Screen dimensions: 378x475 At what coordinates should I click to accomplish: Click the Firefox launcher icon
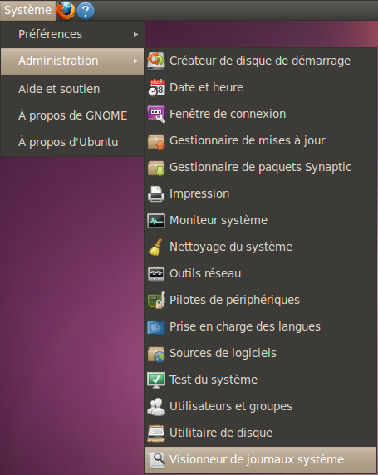66,10
